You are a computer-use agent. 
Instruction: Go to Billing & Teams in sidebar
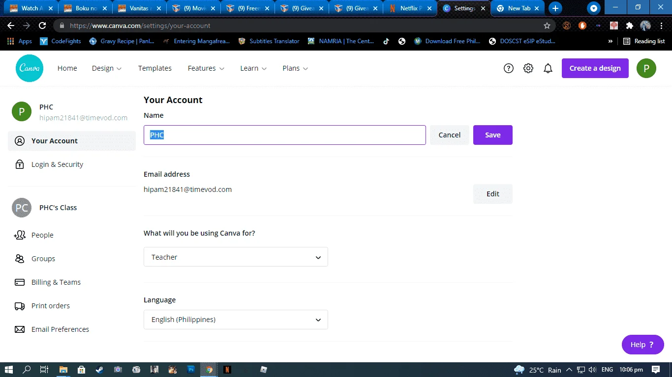56,282
